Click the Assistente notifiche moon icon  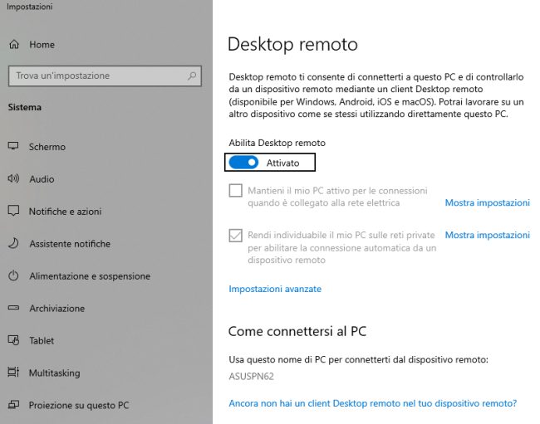[x=13, y=243]
